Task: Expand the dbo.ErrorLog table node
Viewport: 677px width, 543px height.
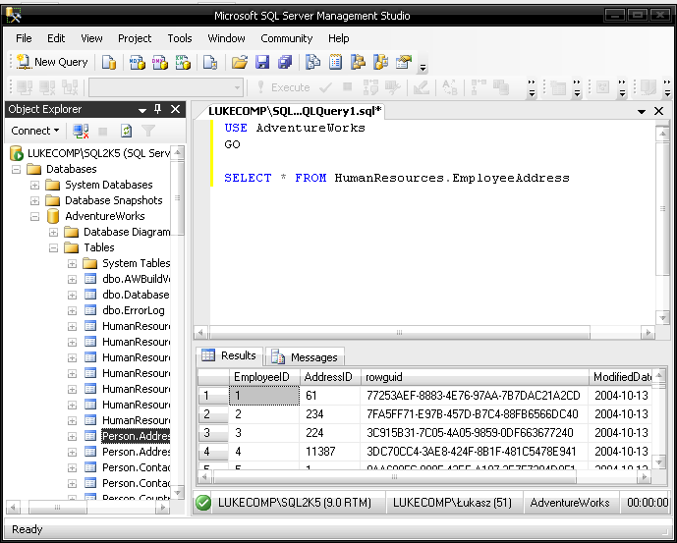Action: pyautogui.click(x=72, y=311)
